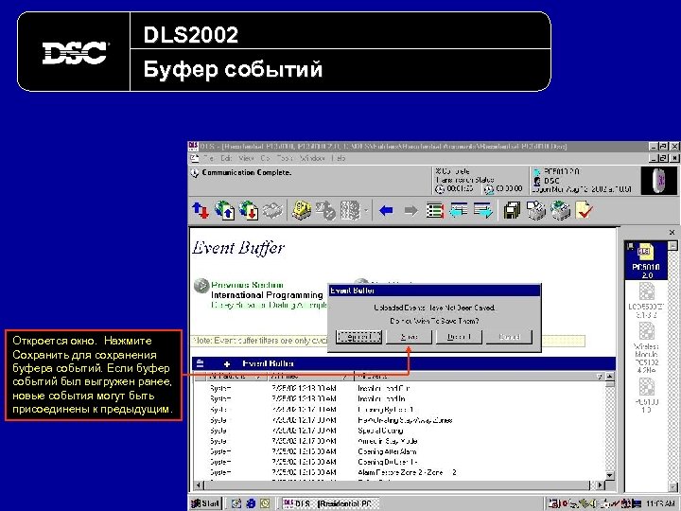Open the Edit menu
681x511 pixels.
pyautogui.click(x=226, y=159)
